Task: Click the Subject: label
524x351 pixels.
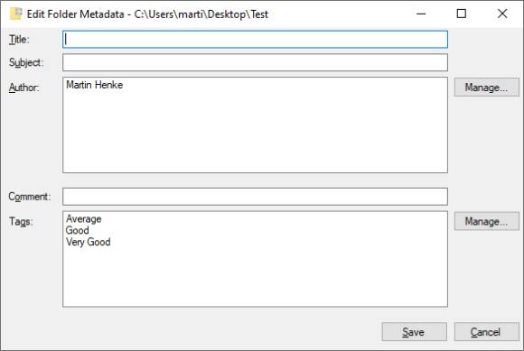Action: 26,62
